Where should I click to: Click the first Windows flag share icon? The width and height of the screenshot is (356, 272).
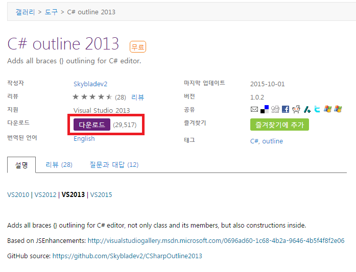click(x=327, y=109)
